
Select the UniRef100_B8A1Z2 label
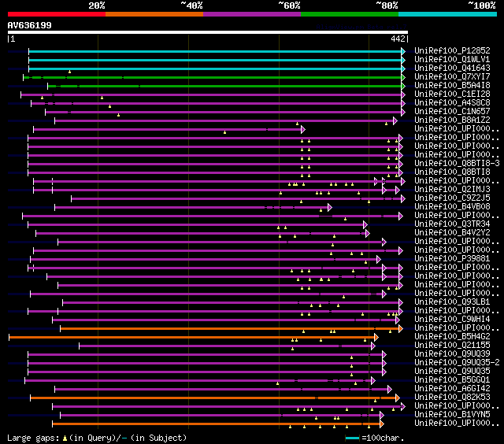click(x=452, y=120)
